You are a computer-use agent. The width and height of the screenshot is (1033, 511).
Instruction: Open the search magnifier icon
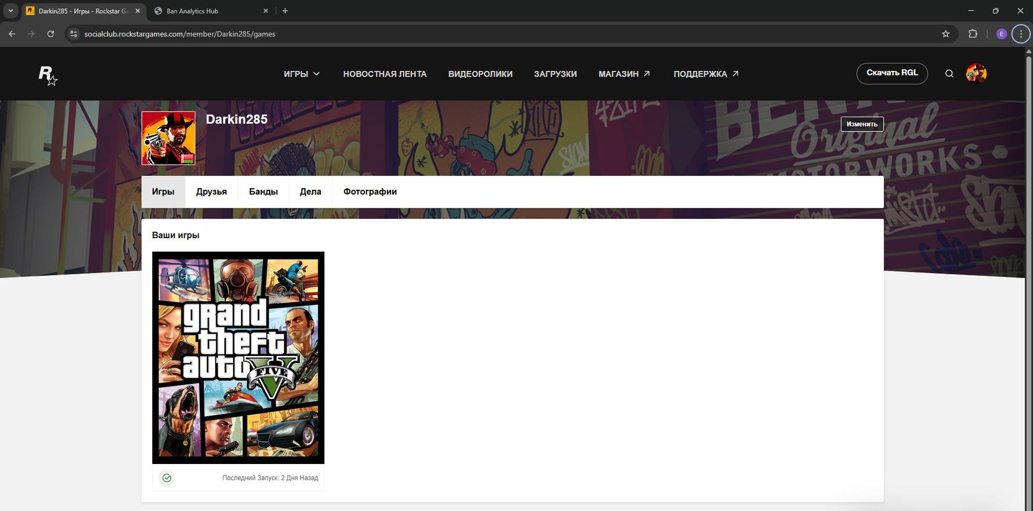pyautogui.click(x=949, y=74)
